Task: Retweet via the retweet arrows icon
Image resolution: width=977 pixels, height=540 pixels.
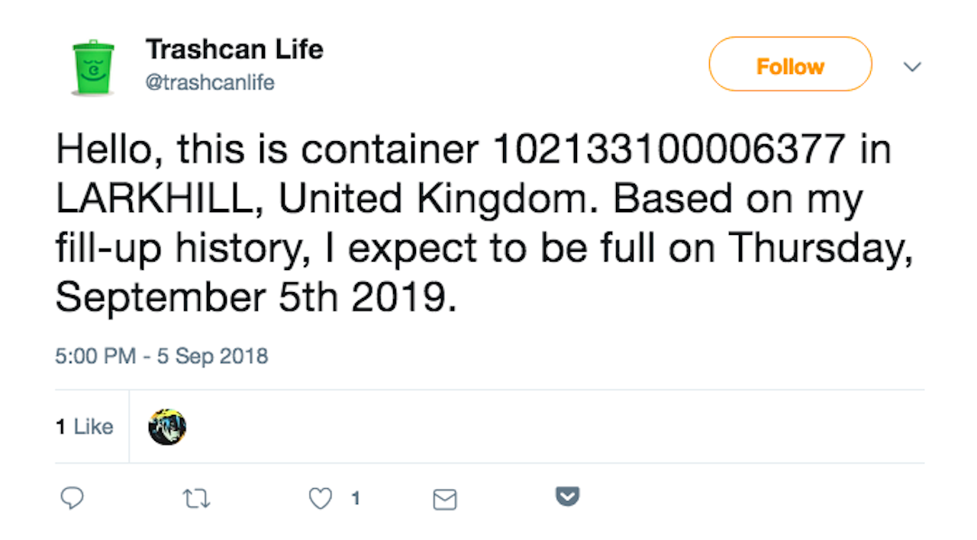Action: pos(196,498)
